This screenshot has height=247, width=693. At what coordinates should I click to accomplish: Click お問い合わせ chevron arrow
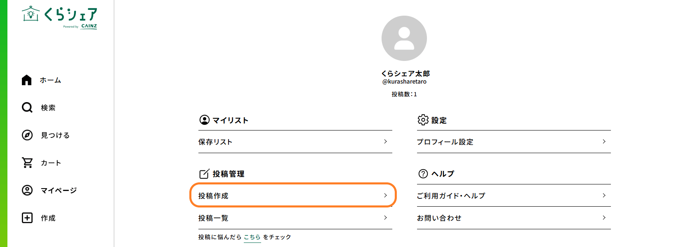(x=604, y=218)
